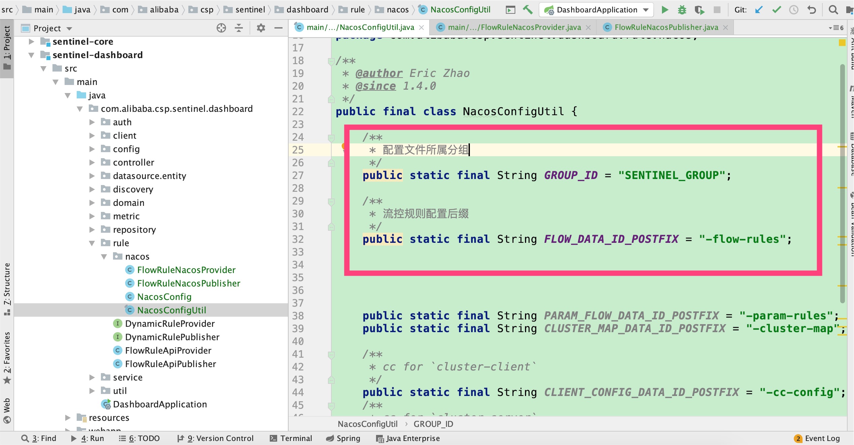
Task: Open Search Everywhere magnifier icon
Action: (833, 10)
